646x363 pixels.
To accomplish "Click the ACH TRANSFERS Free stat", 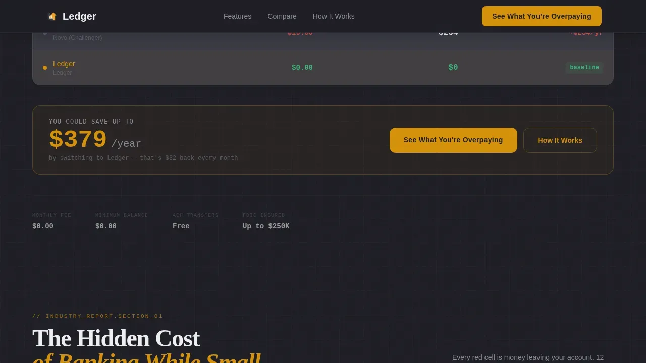I will [x=195, y=221].
